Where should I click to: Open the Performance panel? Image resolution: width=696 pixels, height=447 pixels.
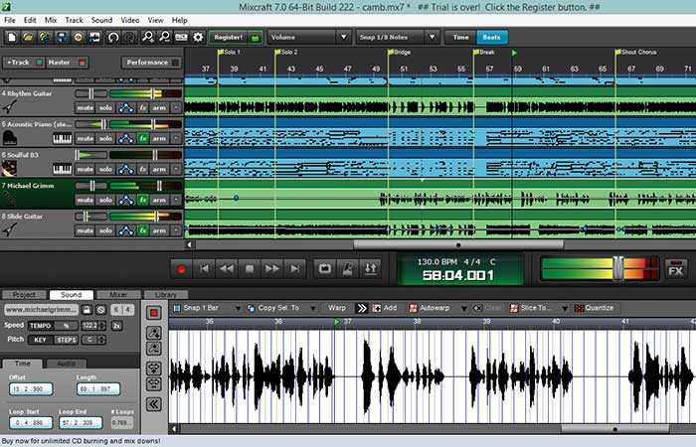151,63
